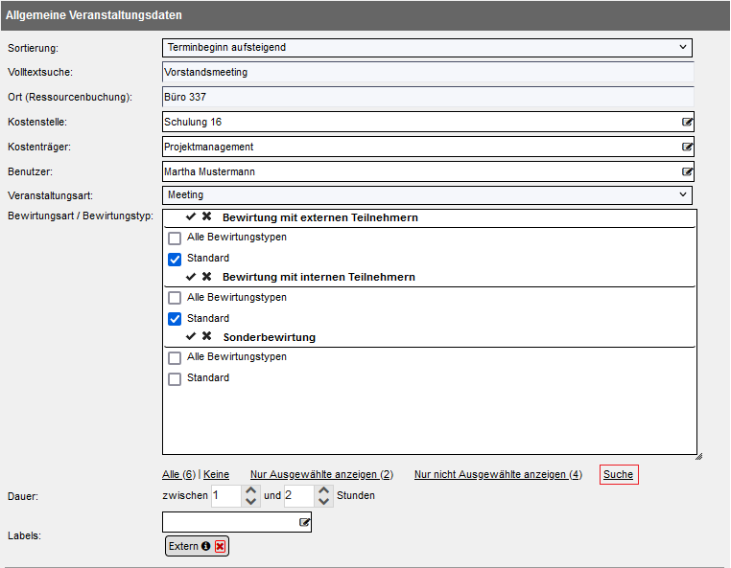Screen dimensions: 731x568
Task: Select all under Sonderbewirtung checkmark
Action: point(190,336)
